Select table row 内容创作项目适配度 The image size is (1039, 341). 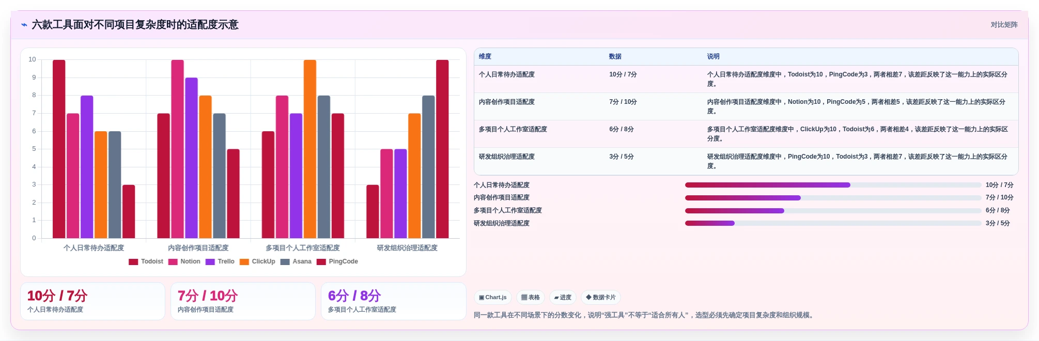(746, 106)
